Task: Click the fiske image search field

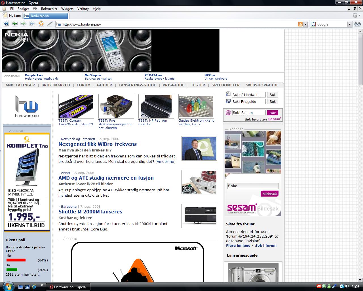Action: click(253, 186)
